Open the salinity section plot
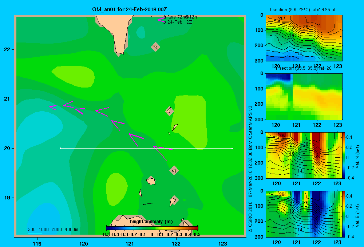Screen dimensions: 364x247 (304, 97)
